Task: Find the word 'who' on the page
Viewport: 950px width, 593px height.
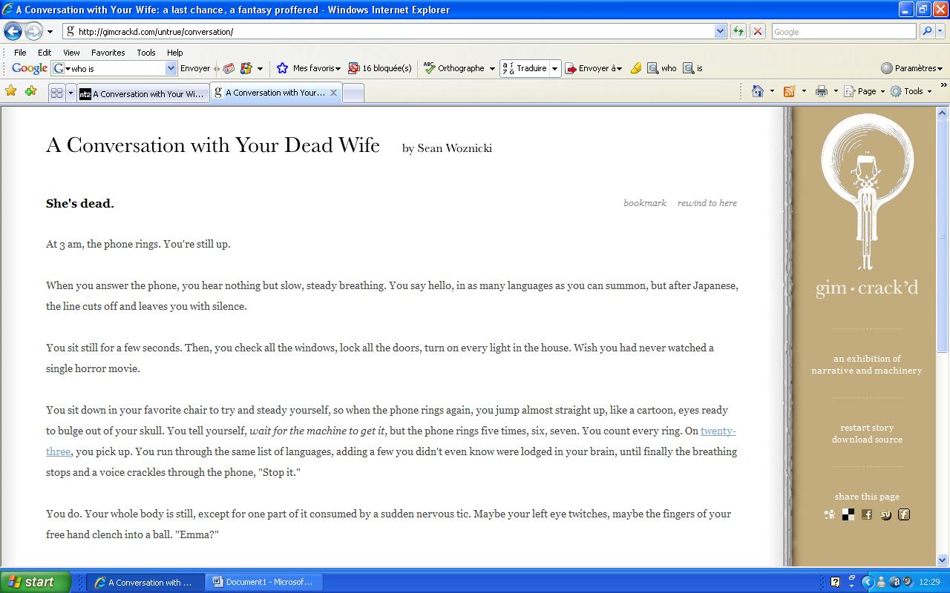Action: [662, 68]
